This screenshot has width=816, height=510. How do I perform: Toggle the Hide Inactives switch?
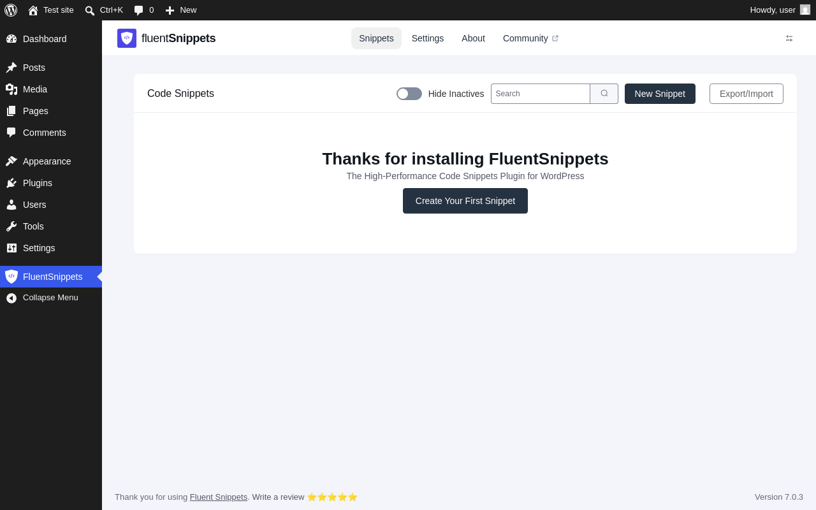409,94
